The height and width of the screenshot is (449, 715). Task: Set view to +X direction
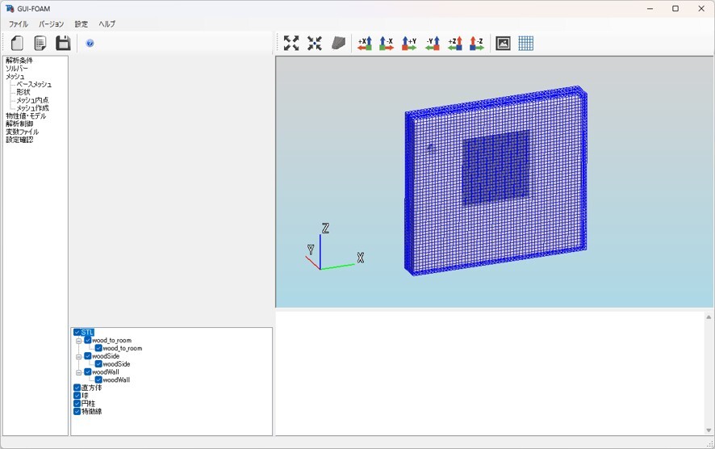pos(365,44)
